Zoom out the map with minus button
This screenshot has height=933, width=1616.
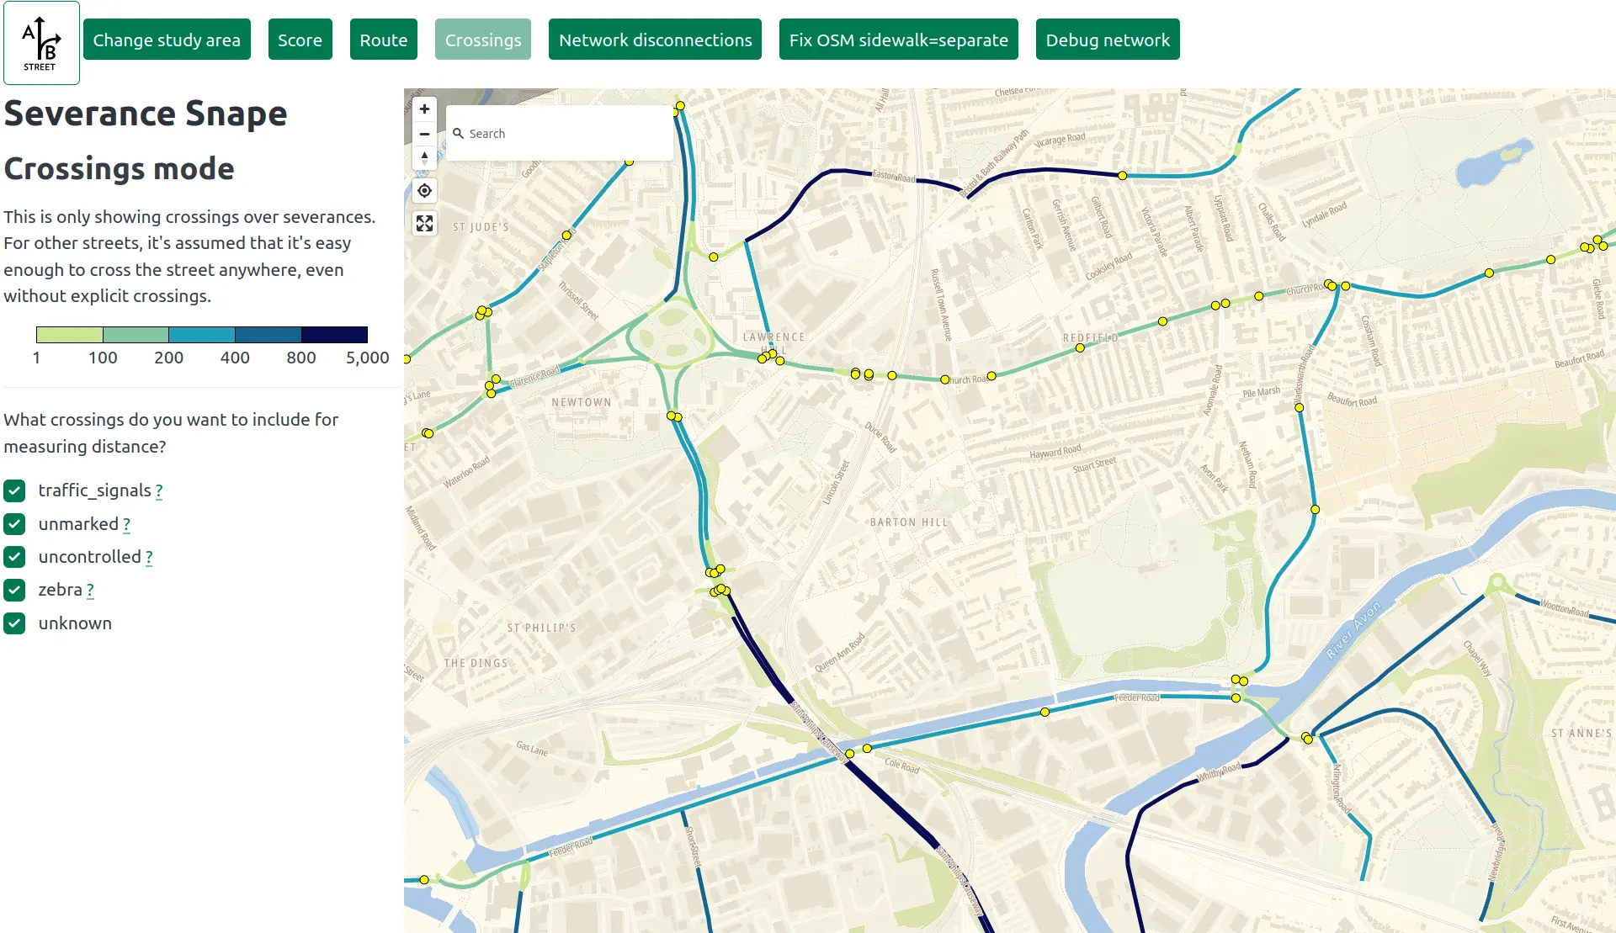coord(425,134)
